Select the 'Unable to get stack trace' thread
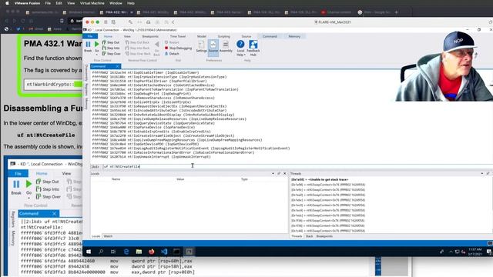 click(x=320, y=179)
